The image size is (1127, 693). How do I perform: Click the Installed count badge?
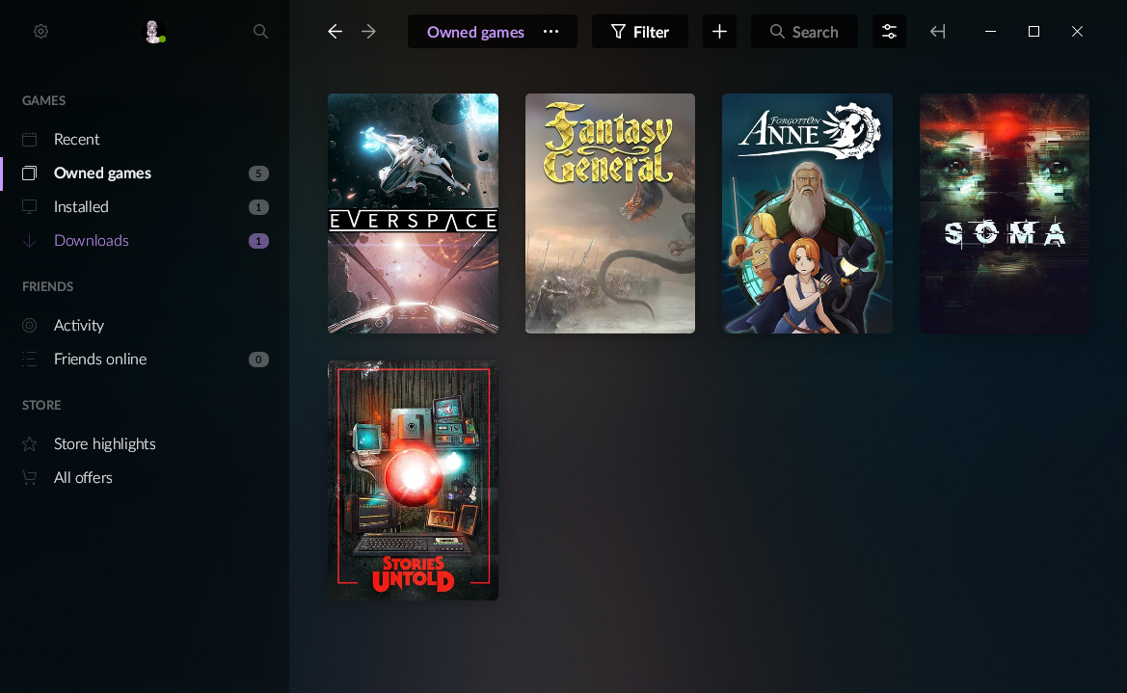258,207
